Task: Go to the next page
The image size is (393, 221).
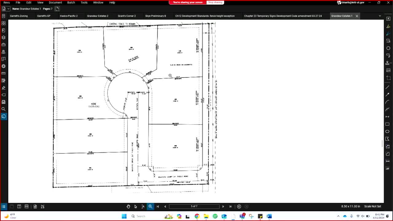Action: tap(223, 207)
